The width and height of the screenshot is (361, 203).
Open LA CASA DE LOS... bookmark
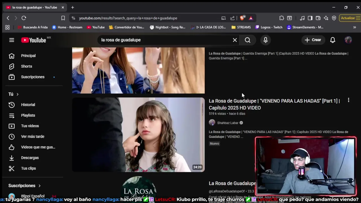click(x=208, y=27)
